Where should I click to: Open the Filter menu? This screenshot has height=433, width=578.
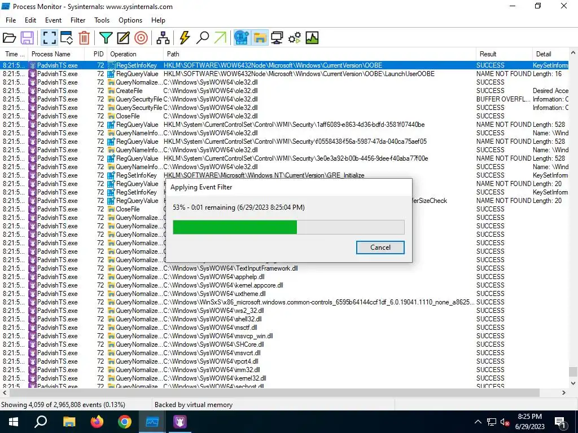[x=78, y=20]
